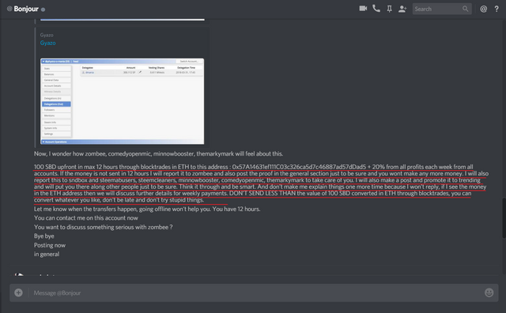The width and height of the screenshot is (506, 313).
Task: Open the Gyazo embedded screenshot thumbnail
Action: coord(123,101)
